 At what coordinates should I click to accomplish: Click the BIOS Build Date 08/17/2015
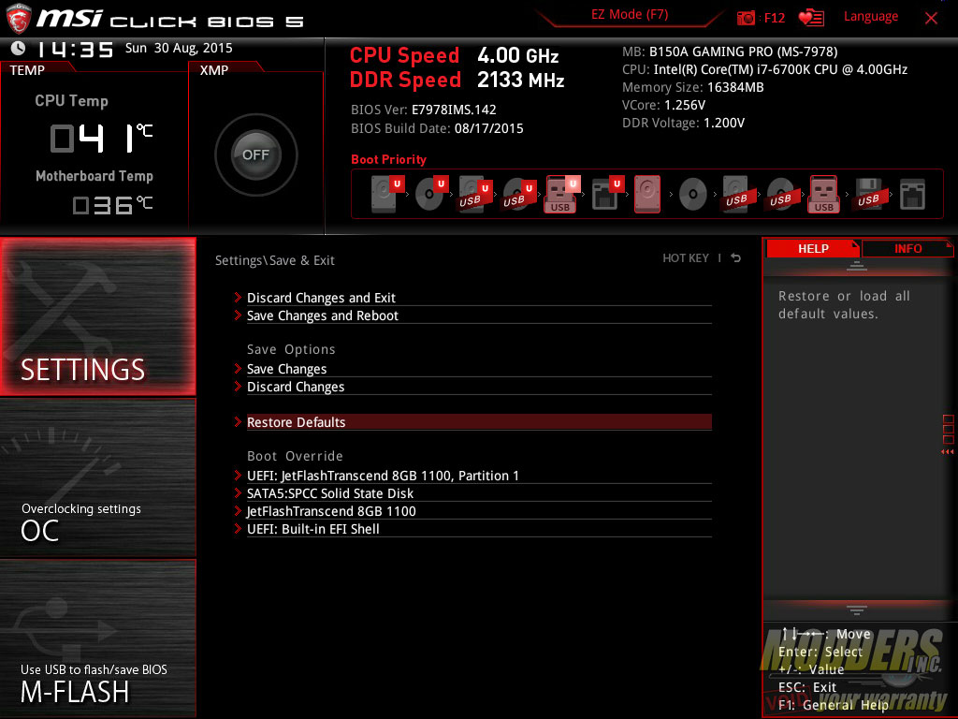click(x=488, y=128)
